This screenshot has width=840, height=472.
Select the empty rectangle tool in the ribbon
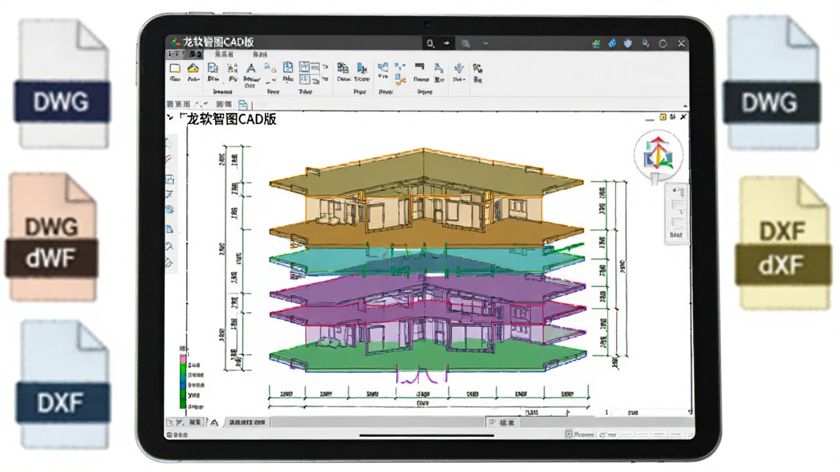(175, 69)
